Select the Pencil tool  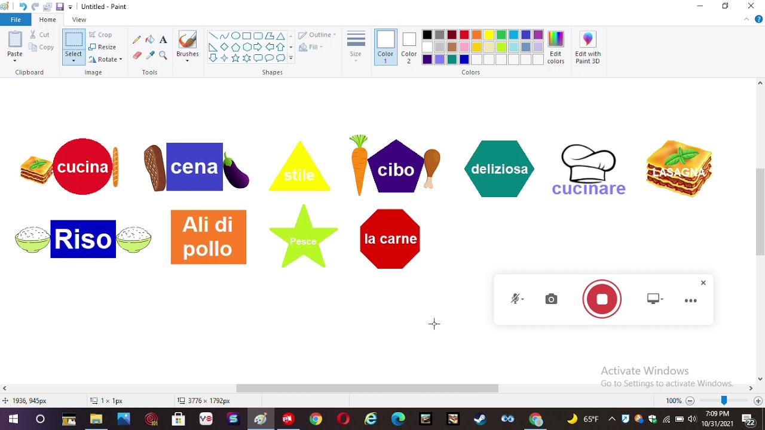[137, 39]
